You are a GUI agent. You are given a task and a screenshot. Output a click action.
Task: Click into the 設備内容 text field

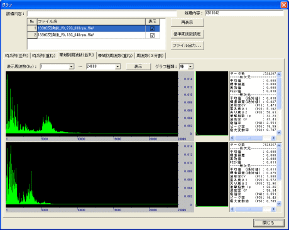(102, 14)
